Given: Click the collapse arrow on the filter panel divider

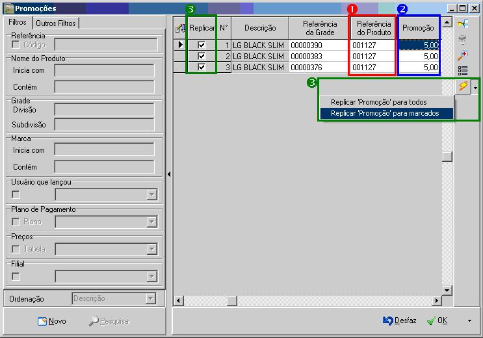Looking at the screenshot, I should pyautogui.click(x=169, y=174).
